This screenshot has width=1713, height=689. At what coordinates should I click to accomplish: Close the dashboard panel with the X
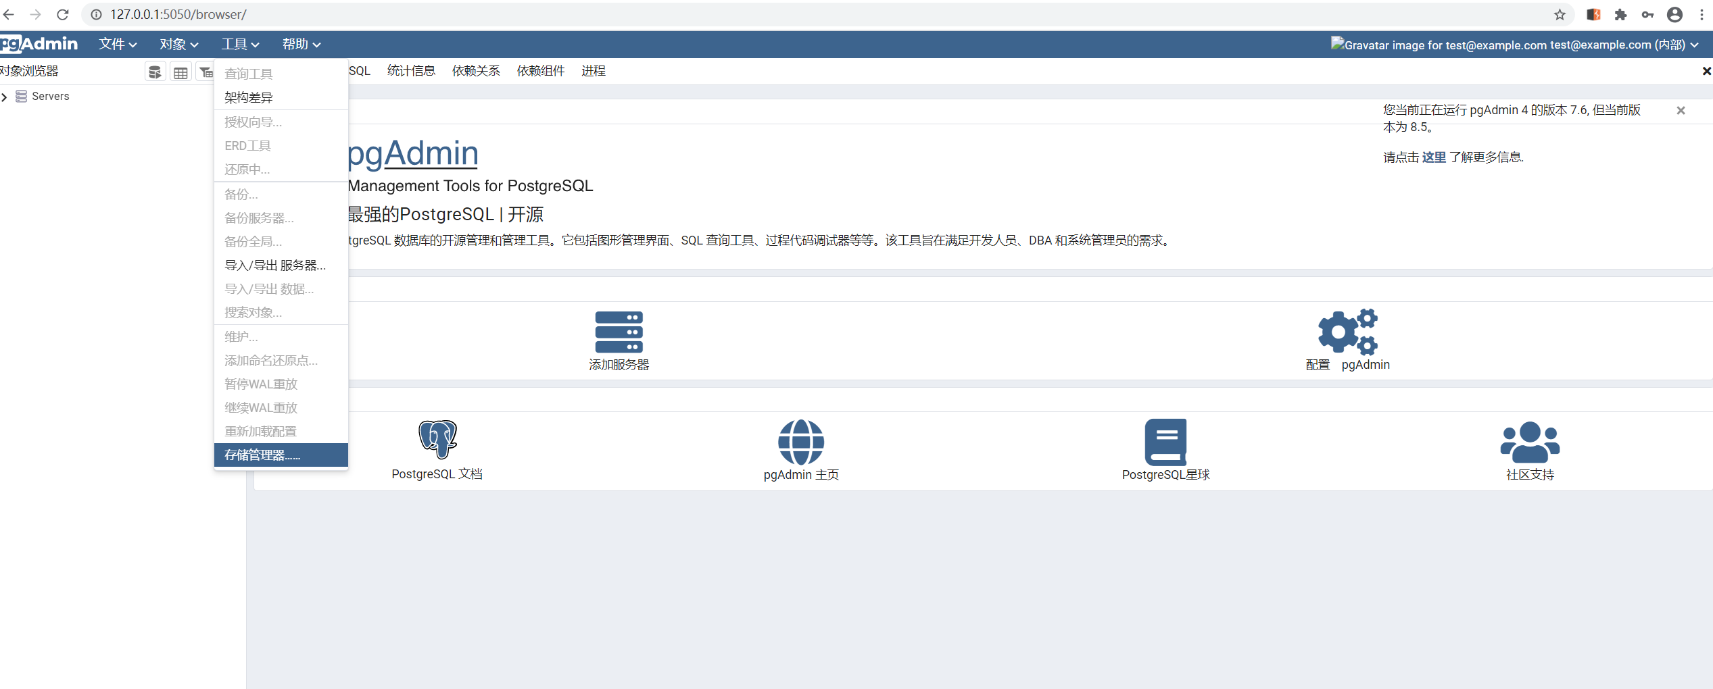(x=1706, y=71)
